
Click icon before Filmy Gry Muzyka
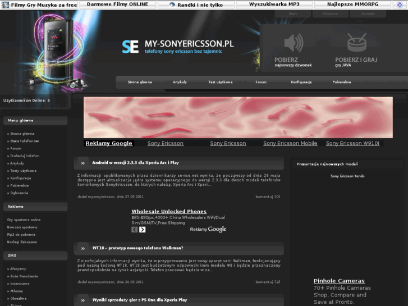6,4
